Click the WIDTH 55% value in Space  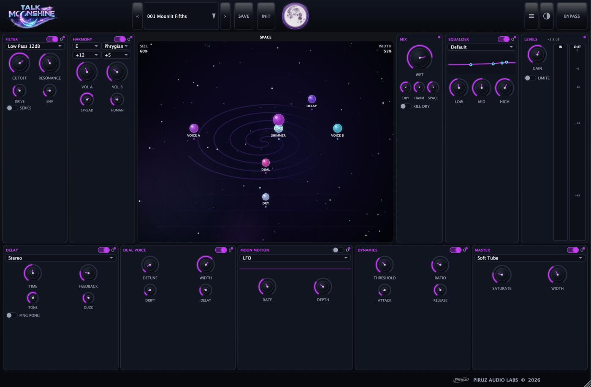[x=388, y=51]
